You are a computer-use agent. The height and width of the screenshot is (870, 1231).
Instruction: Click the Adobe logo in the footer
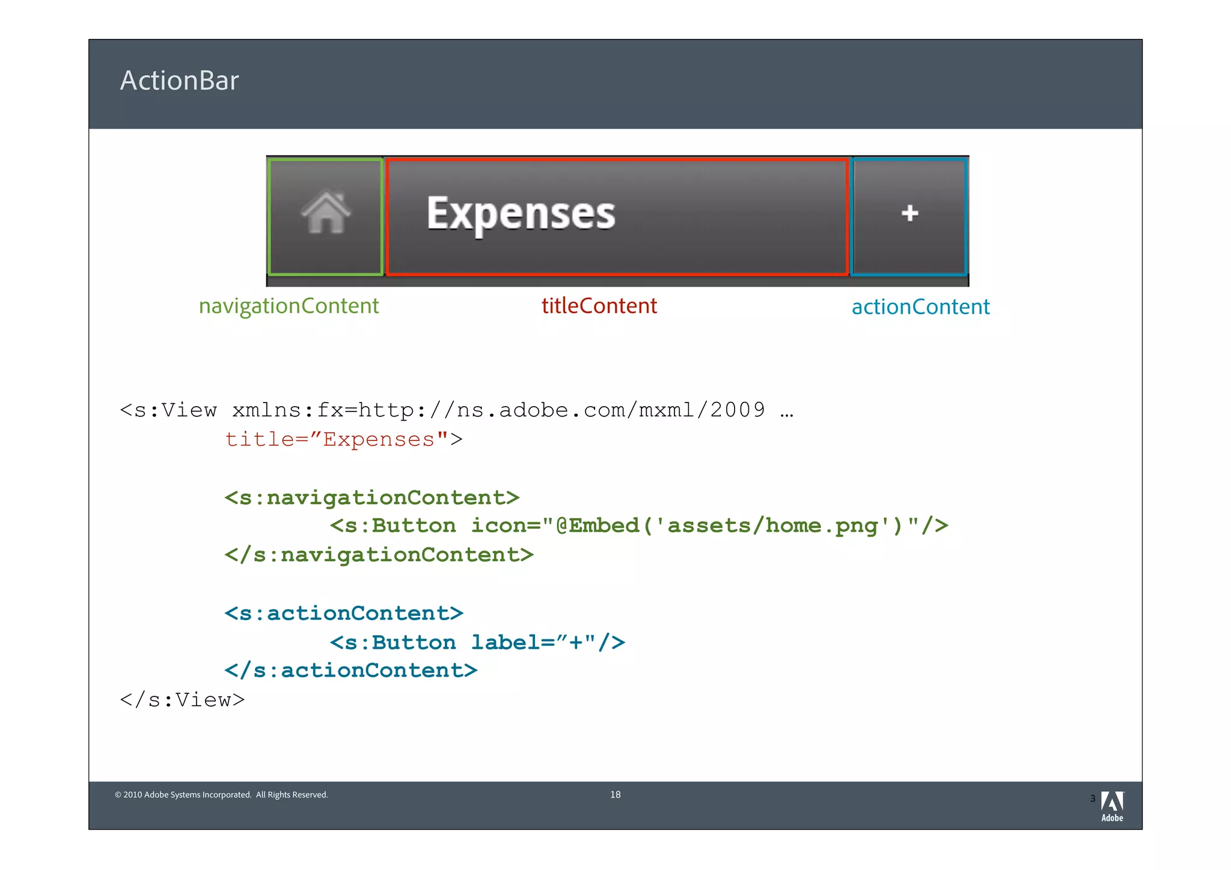coord(1112,806)
